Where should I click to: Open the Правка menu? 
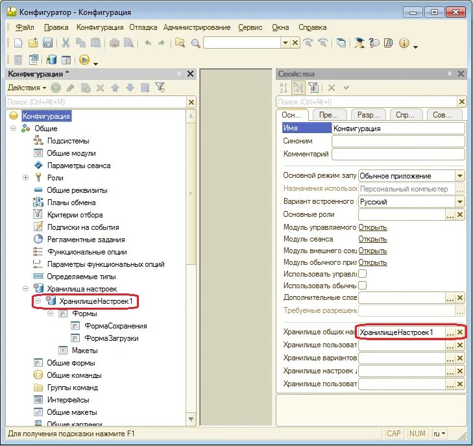(x=56, y=27)
